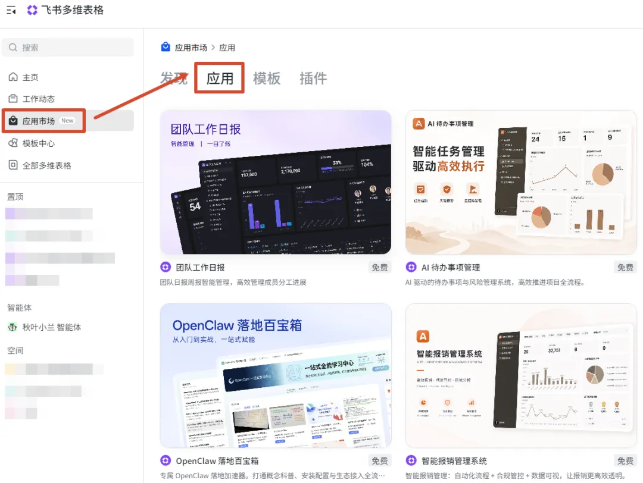Click the Feishu Bitable logo icon
This screenshot has height=483, width=643.
[32, 10]
